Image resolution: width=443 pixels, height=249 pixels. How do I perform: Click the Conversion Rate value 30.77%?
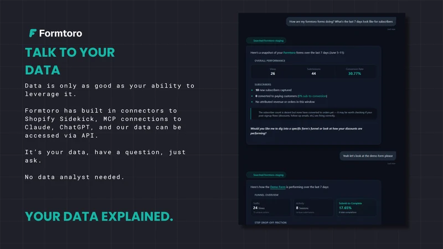coord(354,74)
